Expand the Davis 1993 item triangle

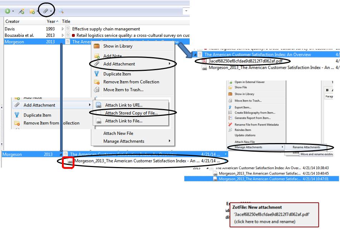point(63,29)
